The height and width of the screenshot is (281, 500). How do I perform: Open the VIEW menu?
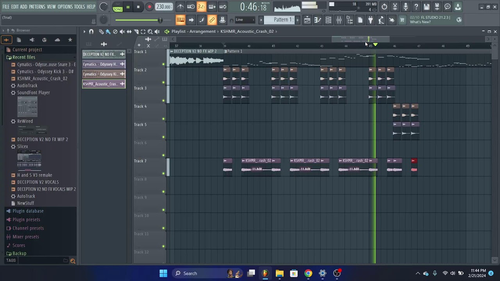pyautogui.click(x=52, y=7)
